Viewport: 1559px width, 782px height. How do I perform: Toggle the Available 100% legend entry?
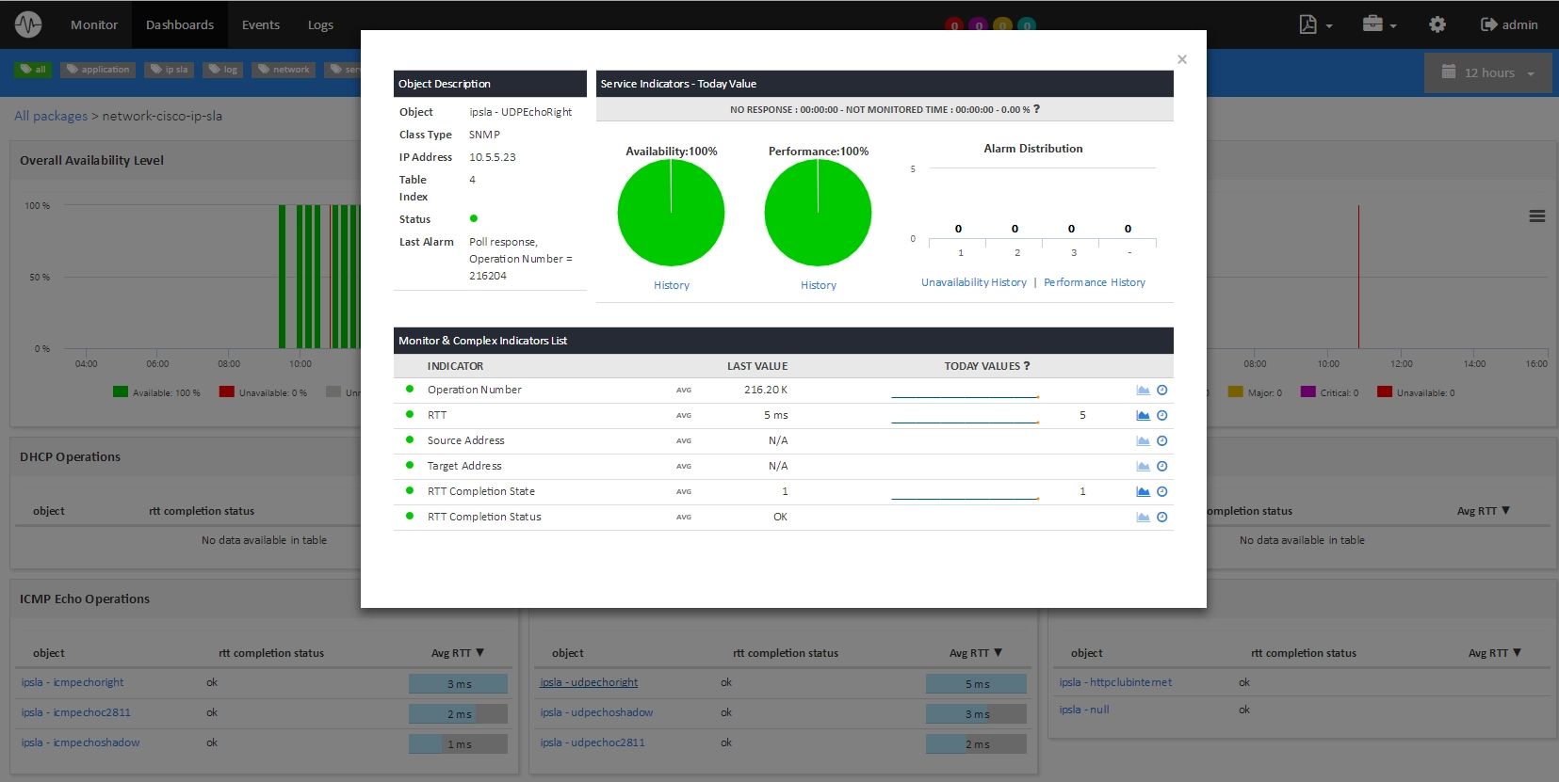coord(156,392)
